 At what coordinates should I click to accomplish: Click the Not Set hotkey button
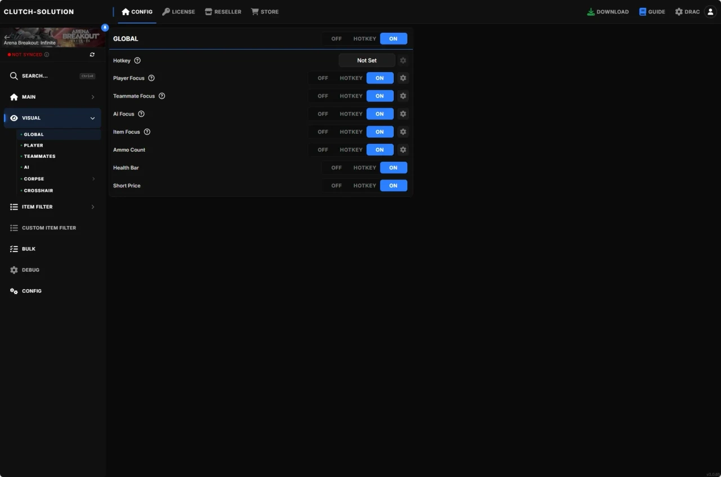point(367,60)
